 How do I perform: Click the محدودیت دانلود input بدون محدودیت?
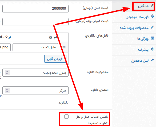tap(35, 73)
